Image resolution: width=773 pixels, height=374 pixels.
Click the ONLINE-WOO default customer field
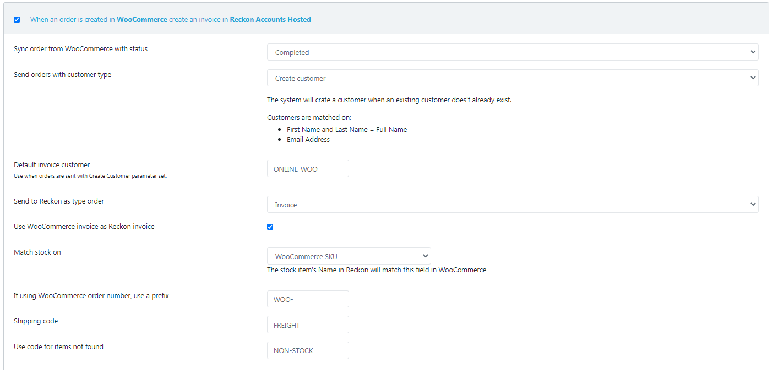click(x=308, y=169)
